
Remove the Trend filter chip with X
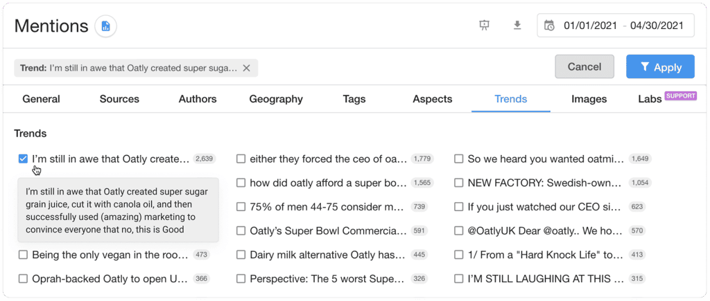[x=246, y=68]
